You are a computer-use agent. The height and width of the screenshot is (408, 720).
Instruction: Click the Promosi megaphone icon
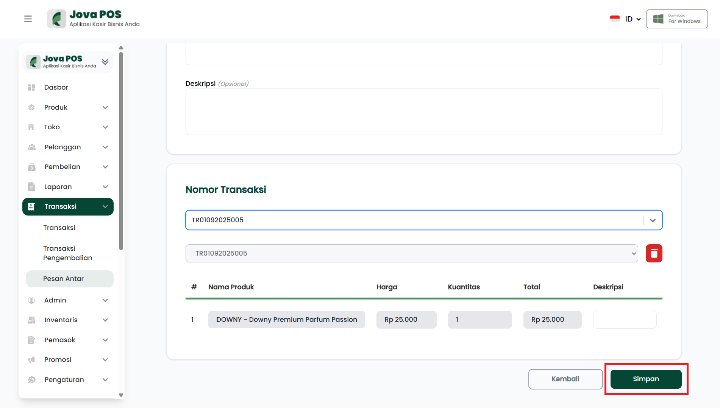31,360
